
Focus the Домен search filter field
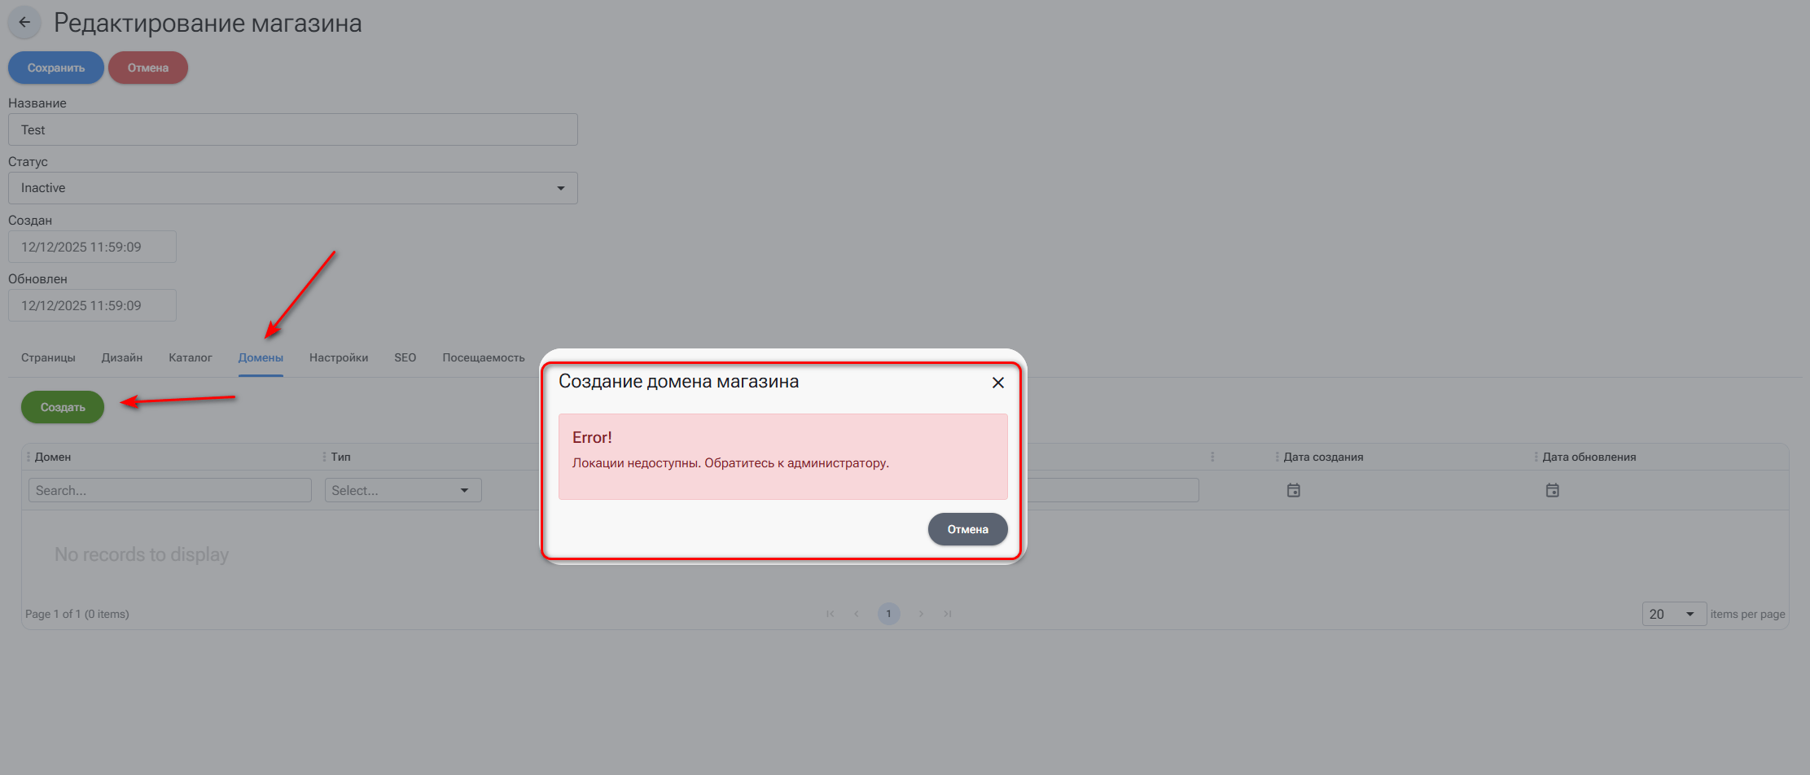pyautogui.click(x=169, y=490)
